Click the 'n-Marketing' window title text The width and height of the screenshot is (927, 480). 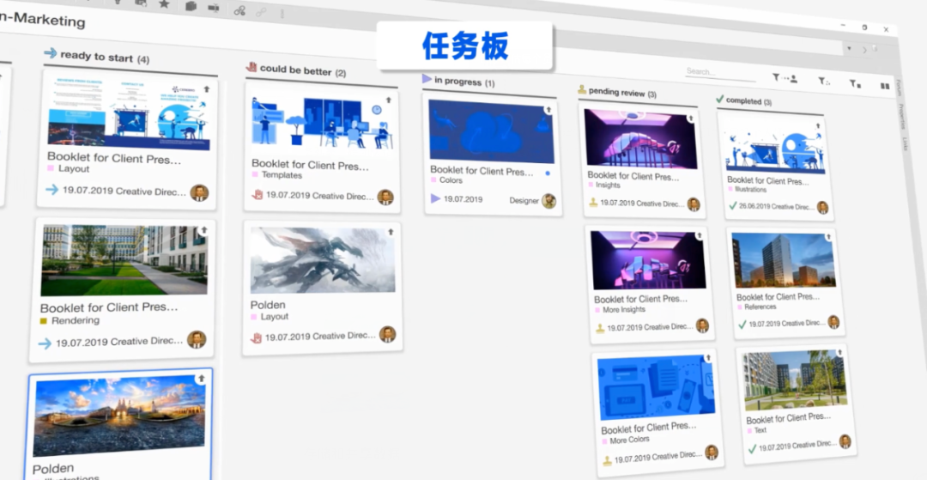(43, 21)
